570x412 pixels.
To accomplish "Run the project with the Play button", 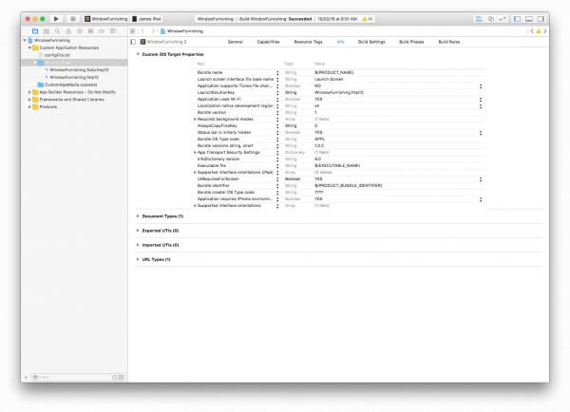I will pyautogui.click(x=56, y=19).
